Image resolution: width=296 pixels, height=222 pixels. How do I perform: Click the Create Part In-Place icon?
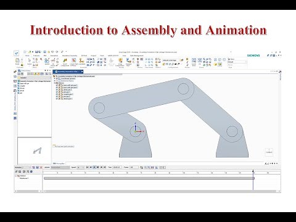point(73,60)
